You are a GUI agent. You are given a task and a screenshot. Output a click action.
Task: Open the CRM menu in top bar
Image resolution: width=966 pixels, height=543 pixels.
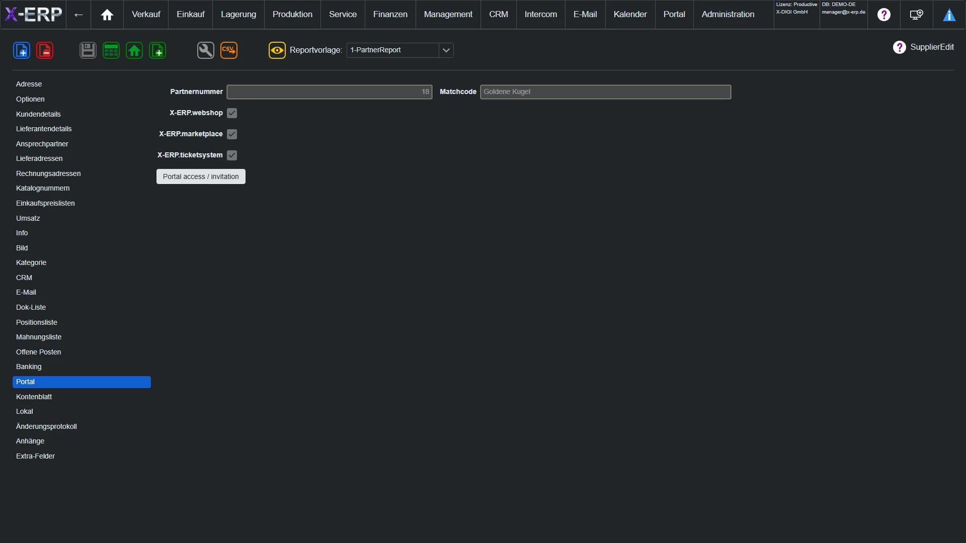click(x=499, y=15)
